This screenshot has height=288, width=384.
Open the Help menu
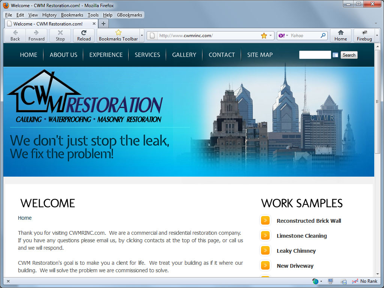[108, 15]
